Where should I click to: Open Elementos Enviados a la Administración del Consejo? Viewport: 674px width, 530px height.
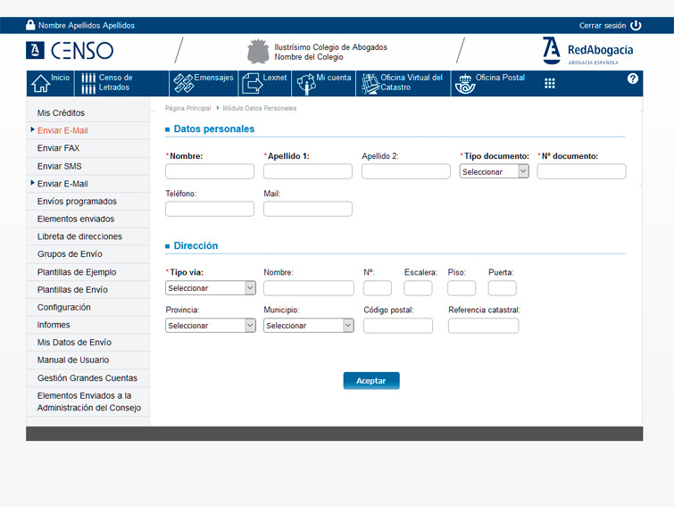(x=88, y=402)
